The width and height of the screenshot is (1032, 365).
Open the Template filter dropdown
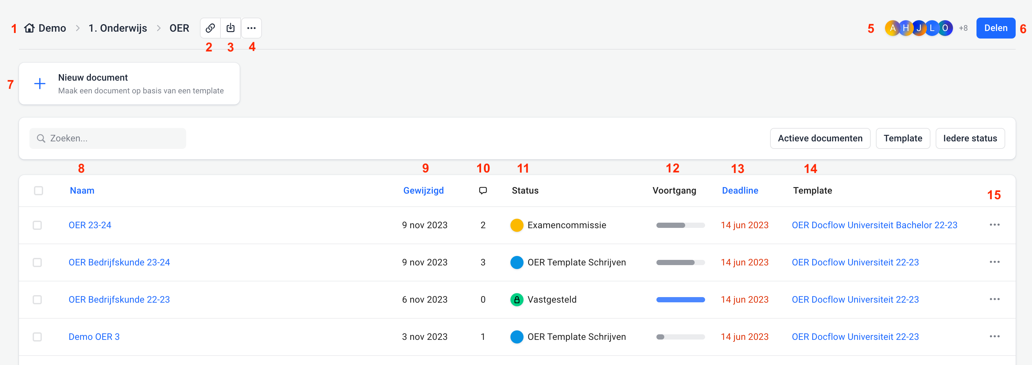tap(903, 138)
